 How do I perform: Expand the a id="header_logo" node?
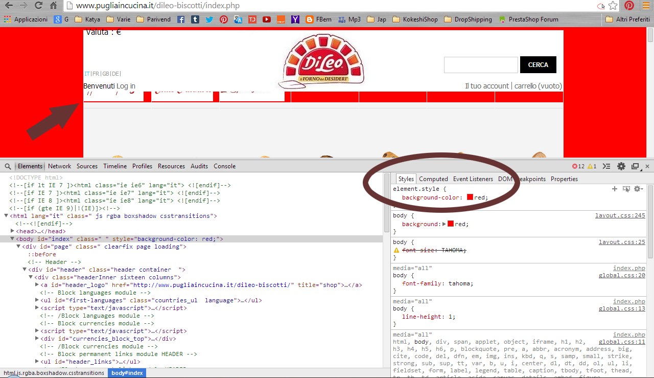[x=37, y=285]
